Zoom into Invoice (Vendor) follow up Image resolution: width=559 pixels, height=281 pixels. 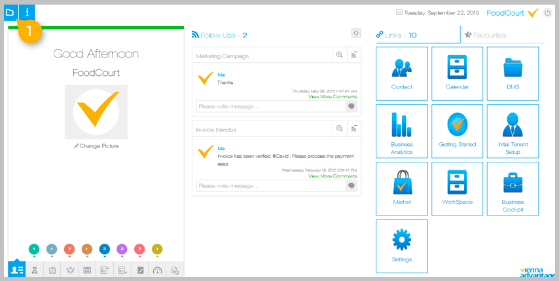coord(339,129)
